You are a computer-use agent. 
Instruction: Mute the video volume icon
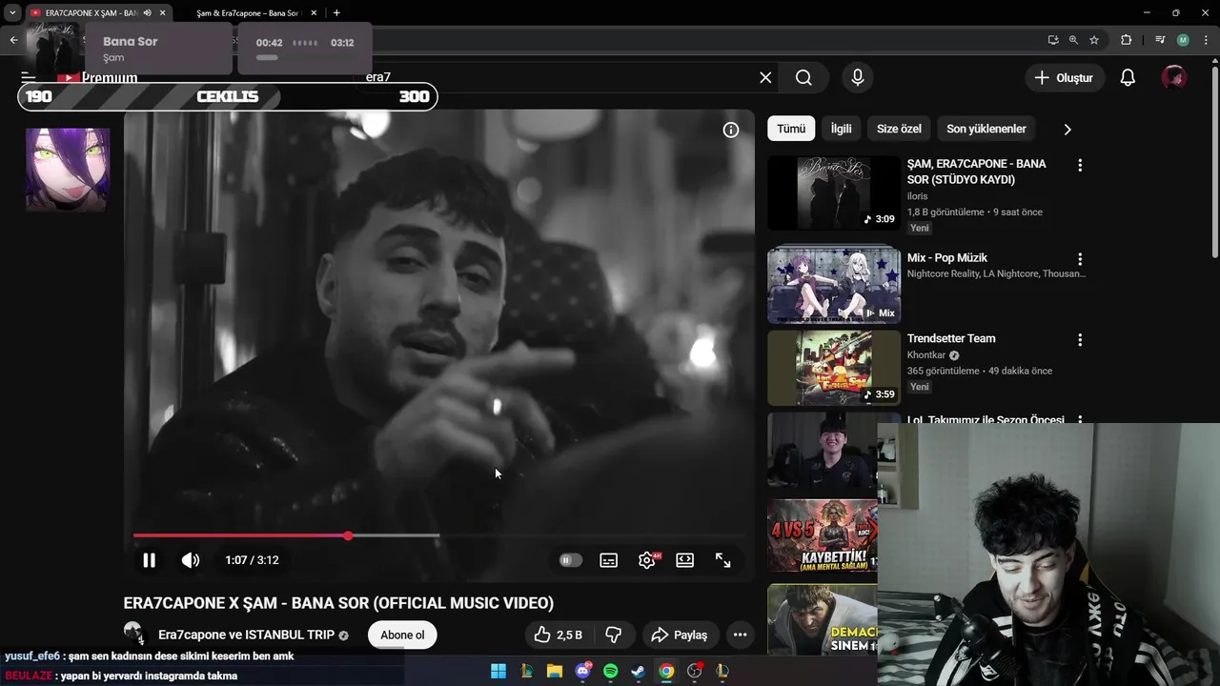[x=191, y=560]
